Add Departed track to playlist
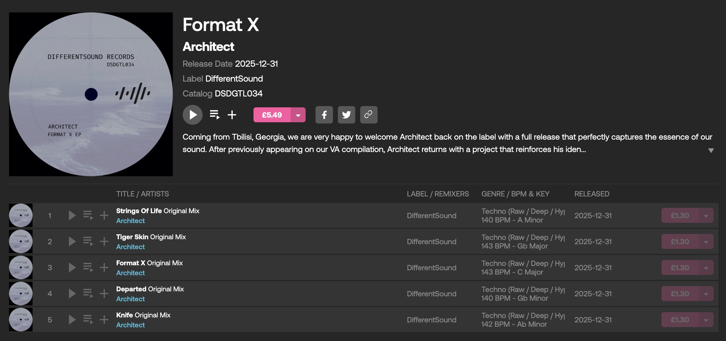The image size is (726, 341). coord(104,294)
